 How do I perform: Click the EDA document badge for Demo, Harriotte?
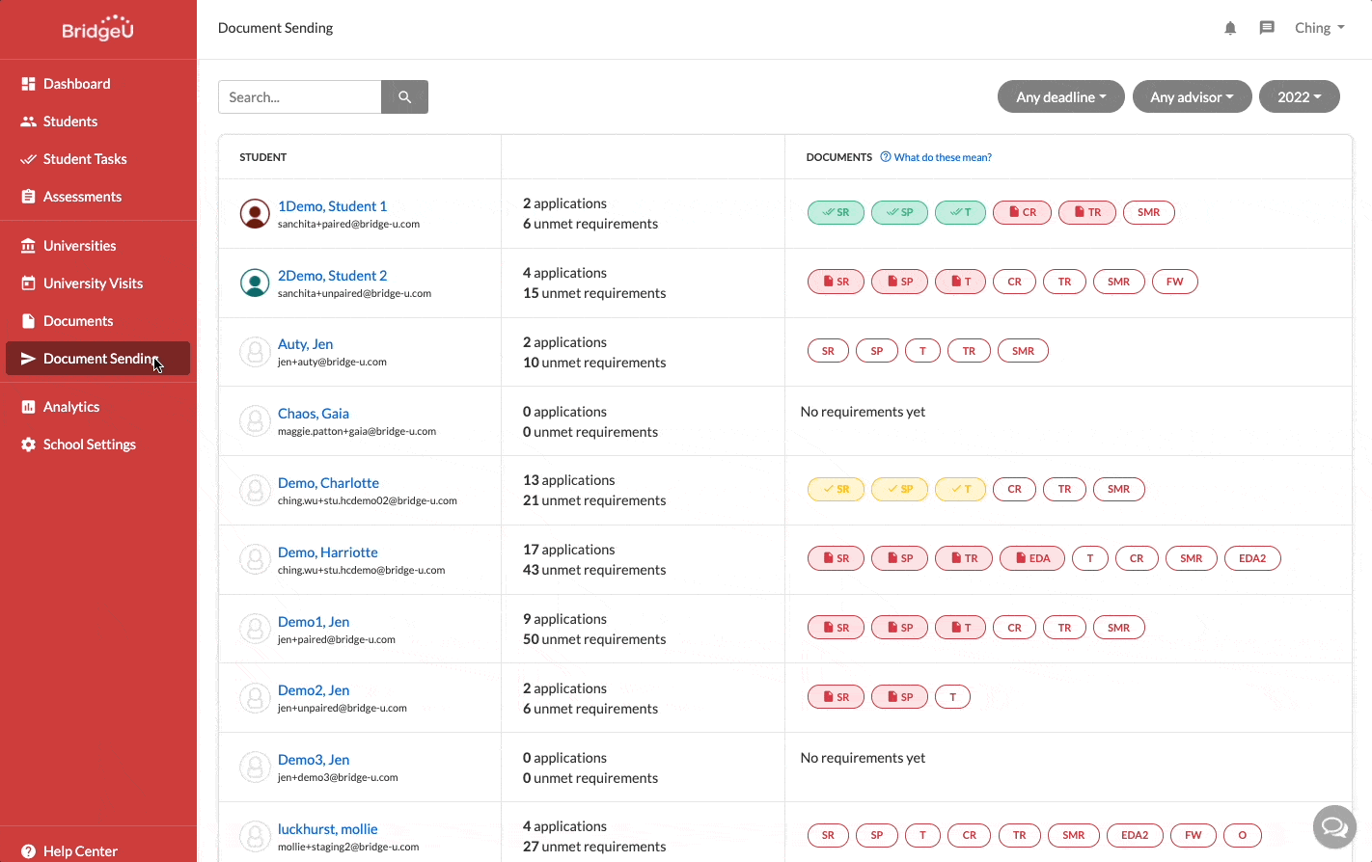click(1032, 558)
